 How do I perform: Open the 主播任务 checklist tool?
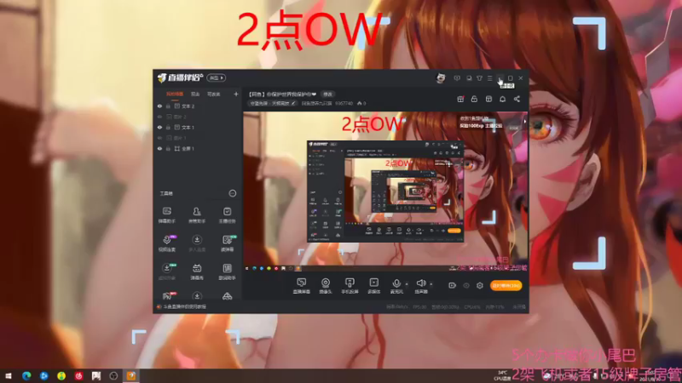[227, 215]
